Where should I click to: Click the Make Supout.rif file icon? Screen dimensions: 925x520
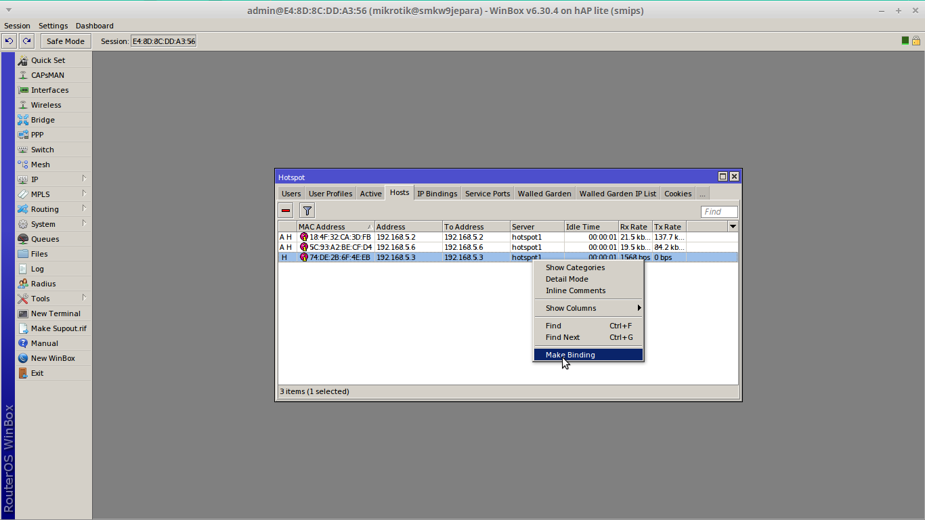coord(23,328)
